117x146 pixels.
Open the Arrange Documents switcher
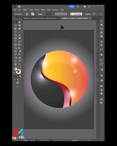85,6
